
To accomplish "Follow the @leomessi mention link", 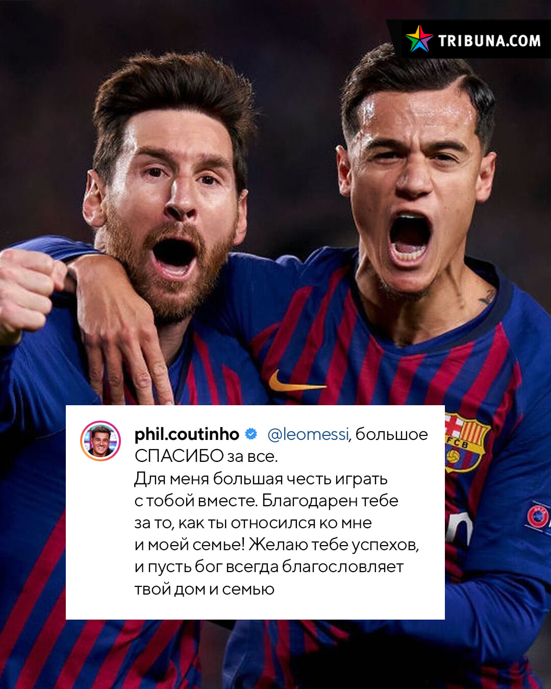I will point(308,434).
